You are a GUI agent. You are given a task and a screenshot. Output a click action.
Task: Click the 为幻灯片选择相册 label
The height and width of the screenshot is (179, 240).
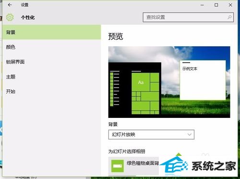127,151
